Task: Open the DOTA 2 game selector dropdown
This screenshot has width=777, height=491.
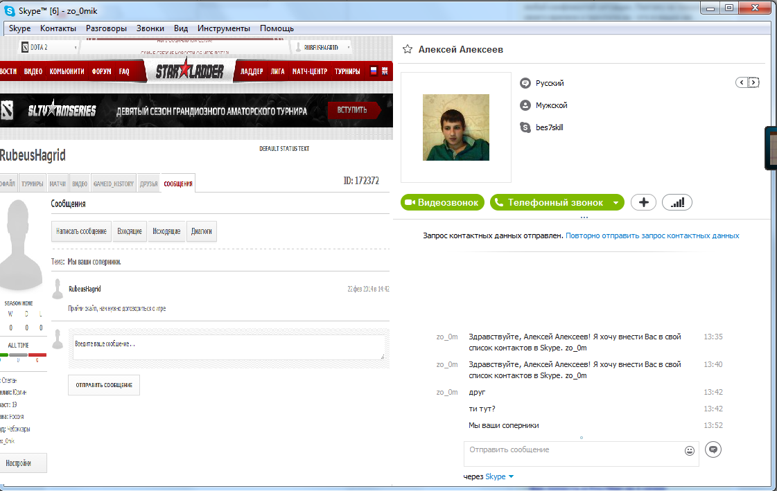Action: pos(50,47)
